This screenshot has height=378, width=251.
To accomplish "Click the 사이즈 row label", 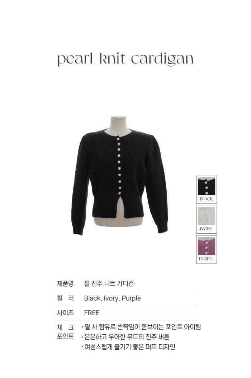I will [65, 313].
